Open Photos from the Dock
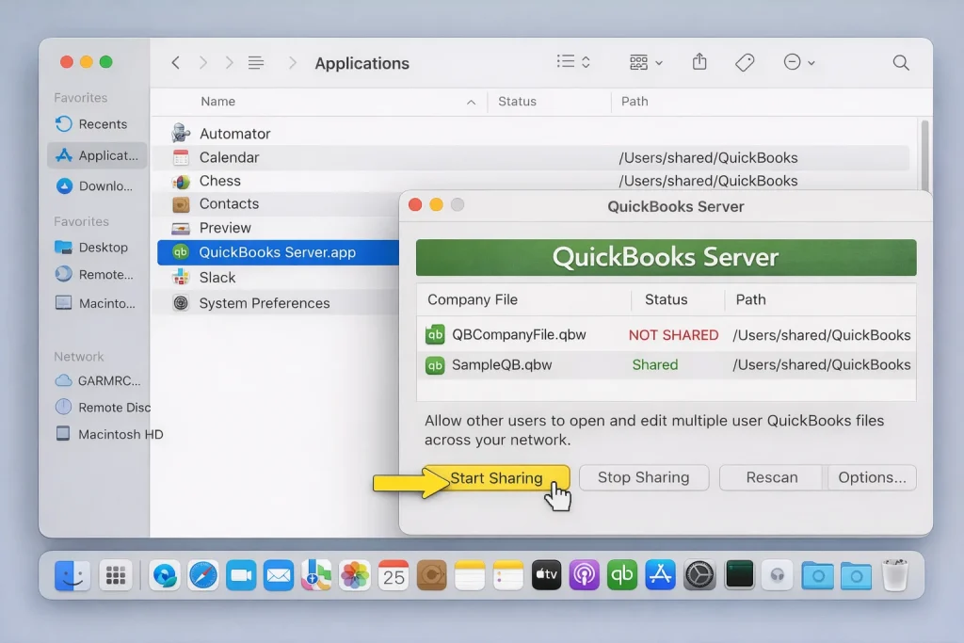This screenshot has height=643, width=964. click(x=355, y=576)
